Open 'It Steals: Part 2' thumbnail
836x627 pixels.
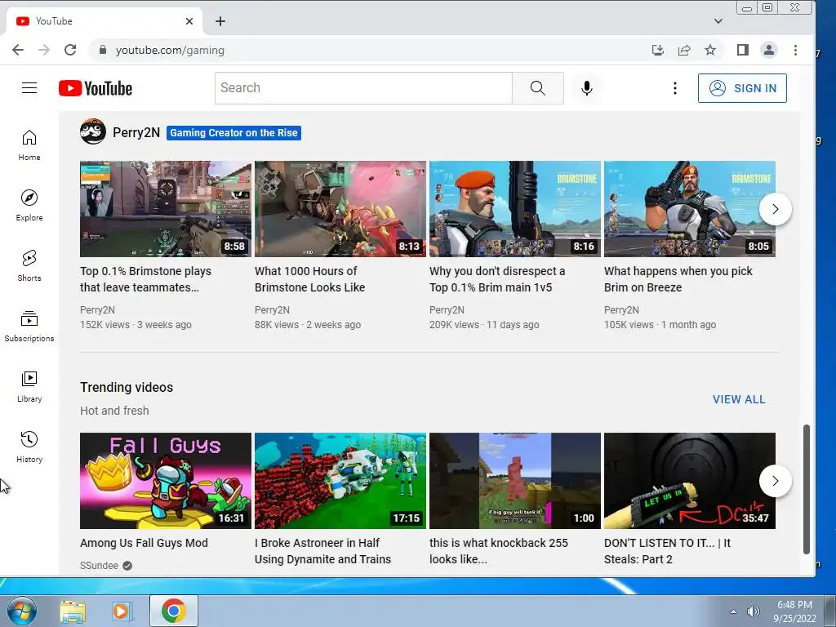[x=689, y=481]
